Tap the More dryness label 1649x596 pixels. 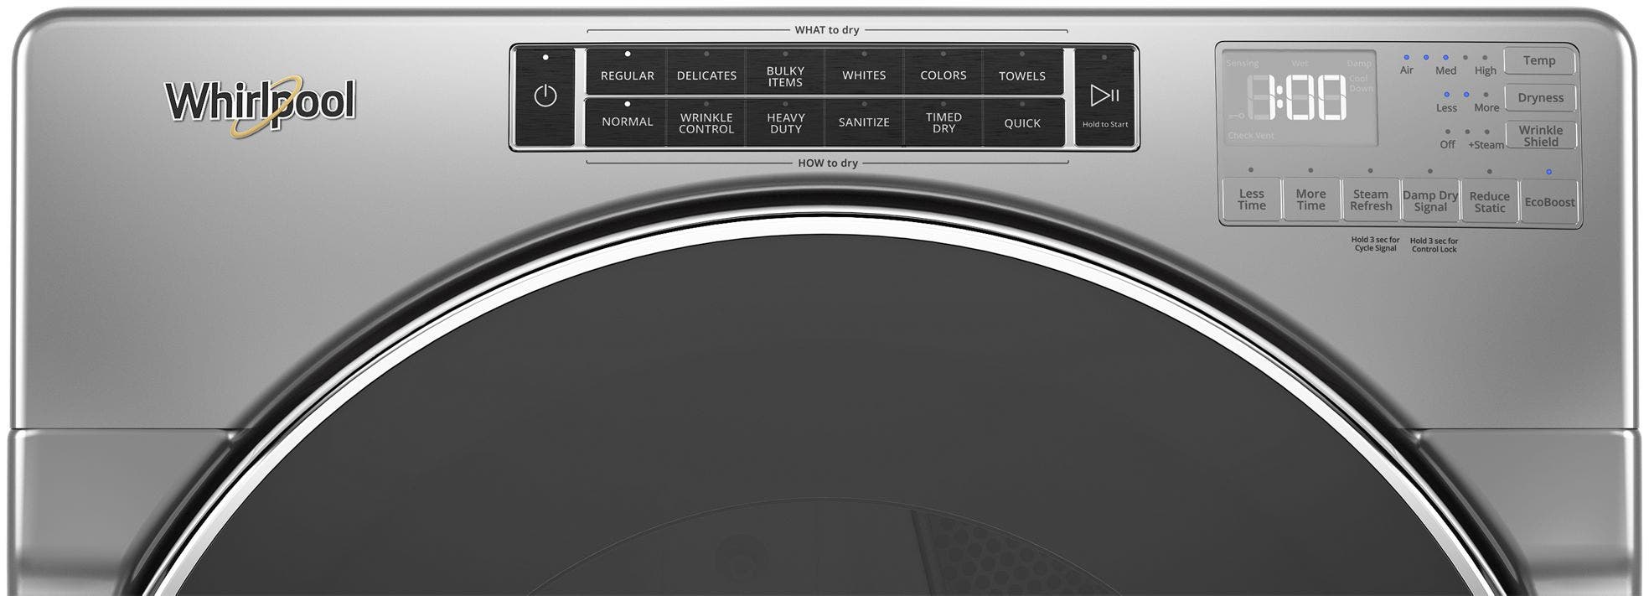point(1486,108)
